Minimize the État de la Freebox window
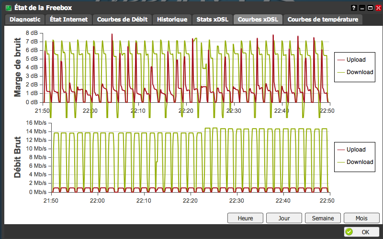 tap(362, 8)
